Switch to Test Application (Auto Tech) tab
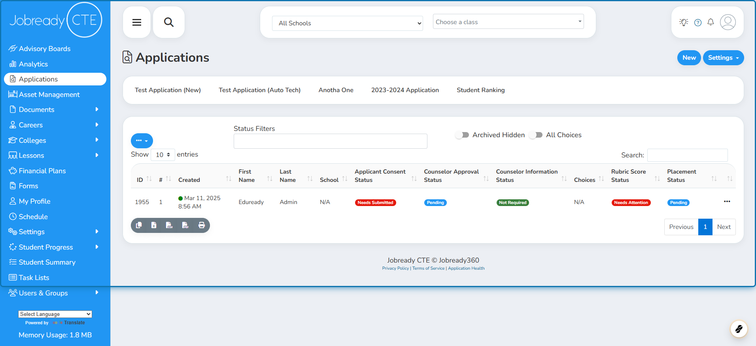The image size is (756, 346). (x=259, y=90)
